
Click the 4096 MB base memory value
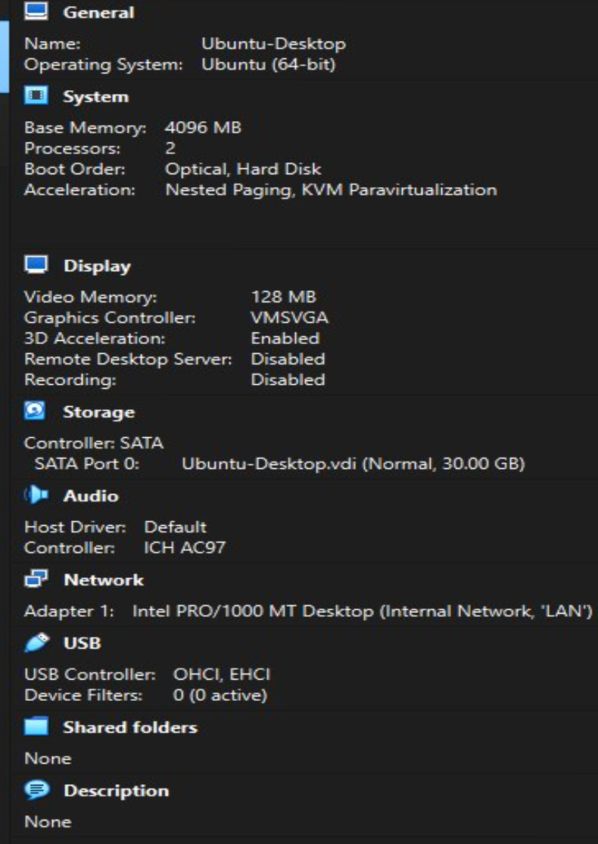click(x=203, y=127)
